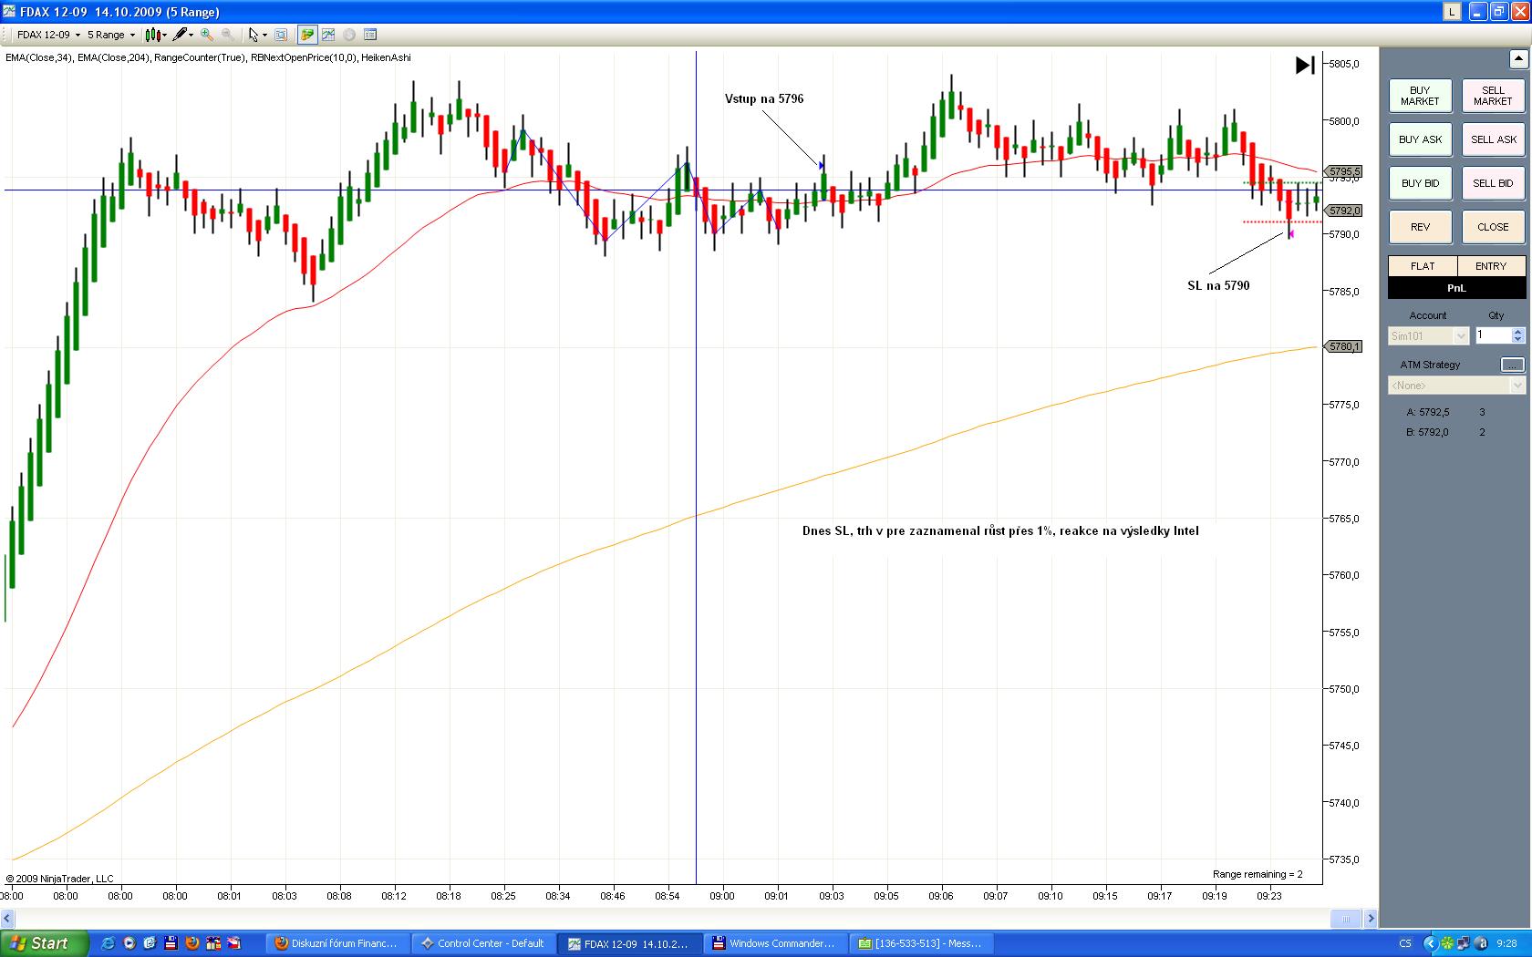The image size is (1532, 957).
Task: Open the chart properties toolbar icon
Action: pyautogui.click(x=370, y=35)
